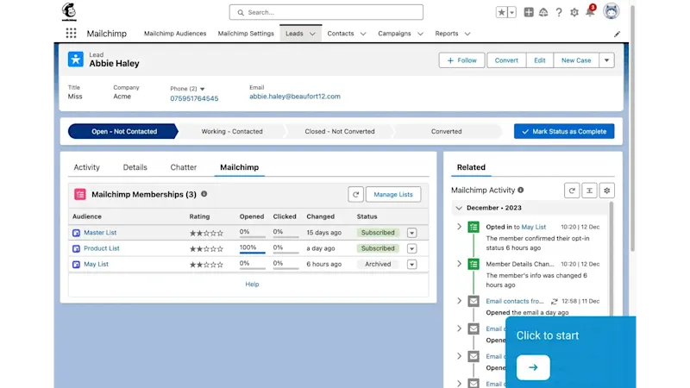Click the pencil edit navigation icon
The width and height of the screenshot is (690, 388).
[617, 34]
